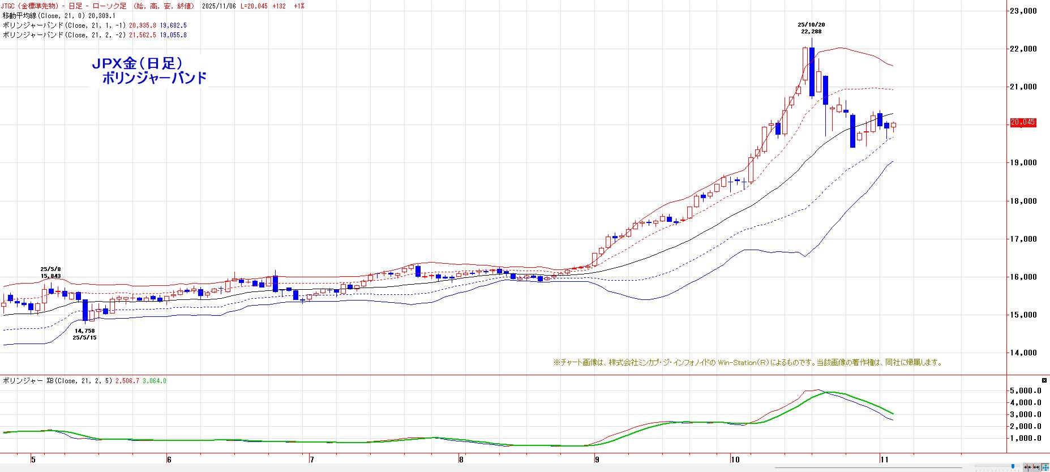The height and width of the screenshot is (472, 1050).
Task: Click the month 9 label on time axis
Action: (597, 459)
